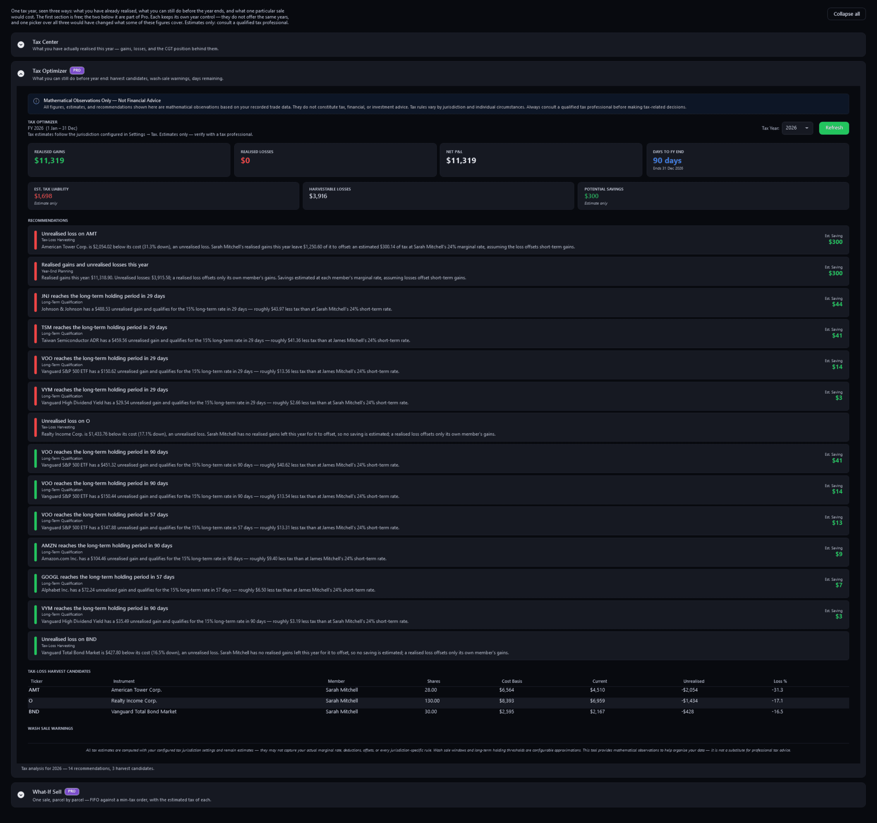Click the green Refresh button
877x823 pixels.
tap(833, 128)
